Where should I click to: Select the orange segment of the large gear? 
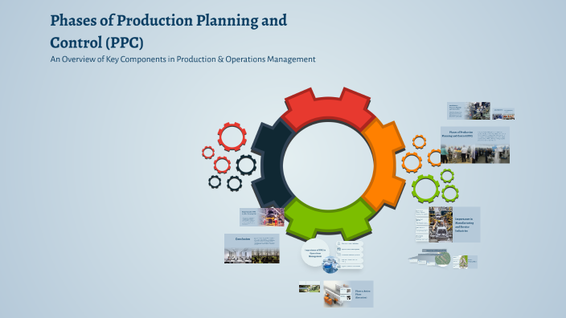pos(384,164)
